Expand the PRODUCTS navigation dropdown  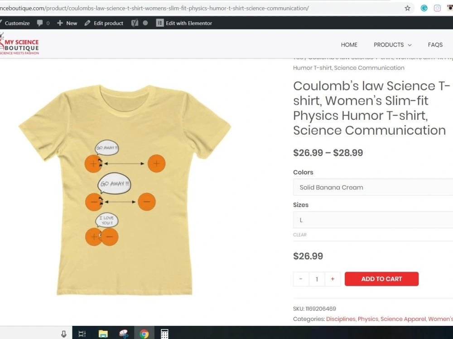pyautogui.click(x=392, y=45)
